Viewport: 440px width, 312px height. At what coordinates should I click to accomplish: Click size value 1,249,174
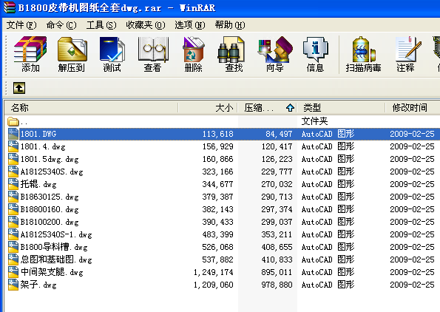coord(214,272)
